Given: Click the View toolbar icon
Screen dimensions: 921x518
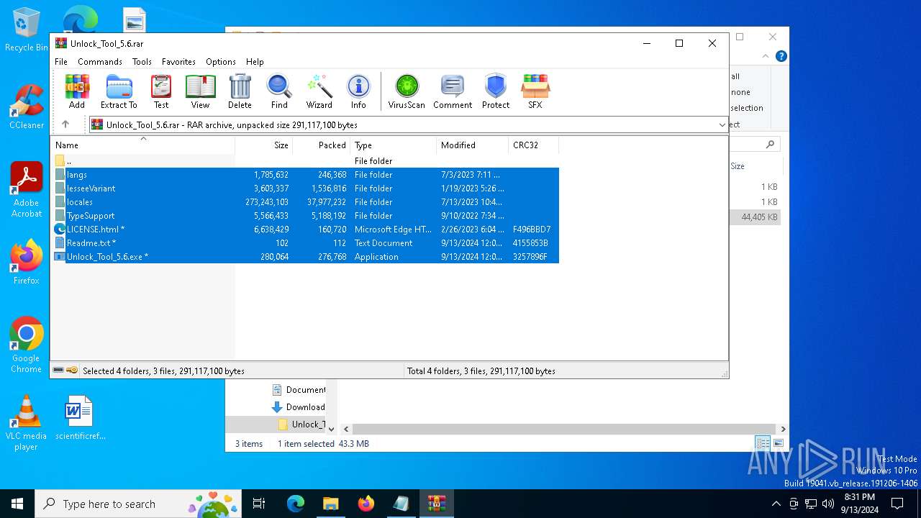Looking at the screenshot, I should point(200,91).
